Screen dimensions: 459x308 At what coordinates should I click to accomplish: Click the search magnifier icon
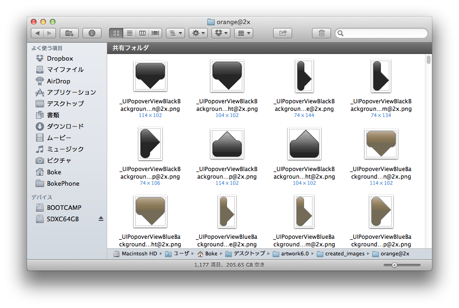click(340, 33)
